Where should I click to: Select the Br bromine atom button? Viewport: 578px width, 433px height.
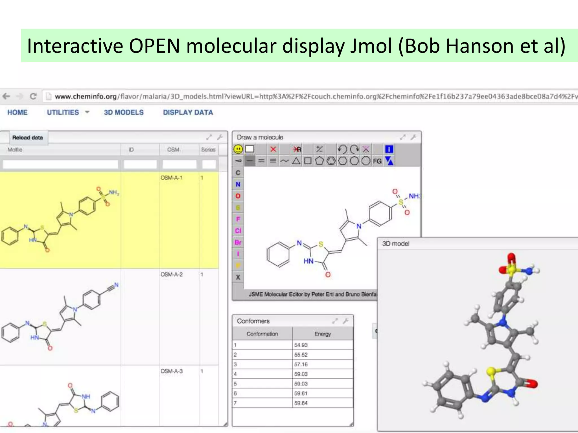(x=238, y=242)
